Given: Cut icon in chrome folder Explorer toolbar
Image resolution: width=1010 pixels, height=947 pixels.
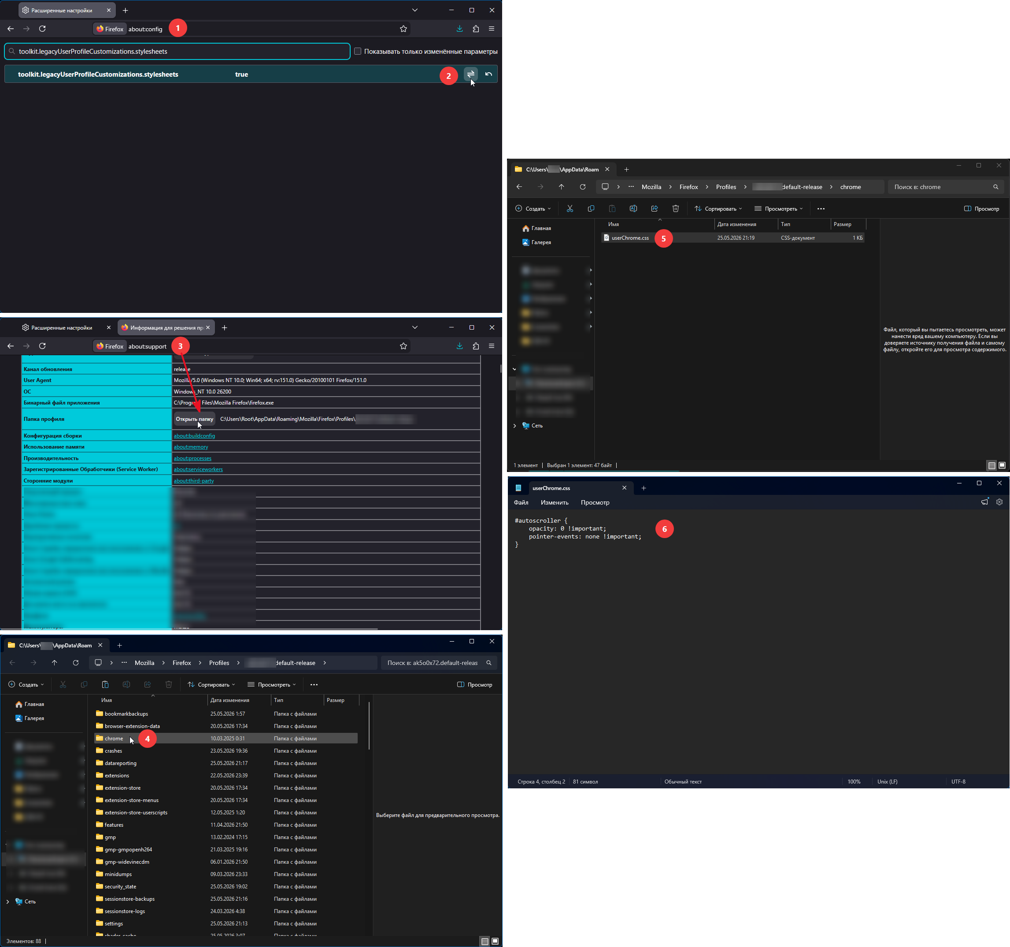Looking at the screenshot, I should [x=570, y=209].
